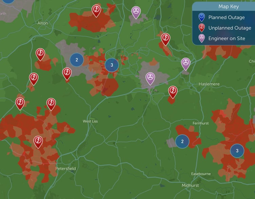Image resolution: width=255 pixels, height=199 pixels.
Task: Select the engineer on site pin in the central grey area
Action: [x=150, y=79]
